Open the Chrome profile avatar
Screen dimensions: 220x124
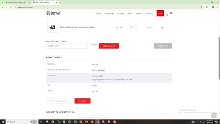tap(213, 7)
